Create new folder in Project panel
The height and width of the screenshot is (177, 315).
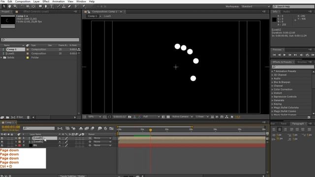(x=7, y=117)
